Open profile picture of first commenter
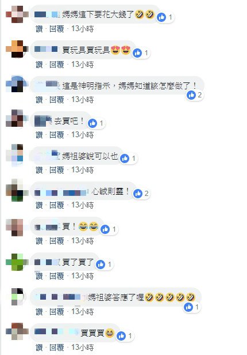Screen dimensions: 247x355 pyautogui.click(x=17, y=14)
